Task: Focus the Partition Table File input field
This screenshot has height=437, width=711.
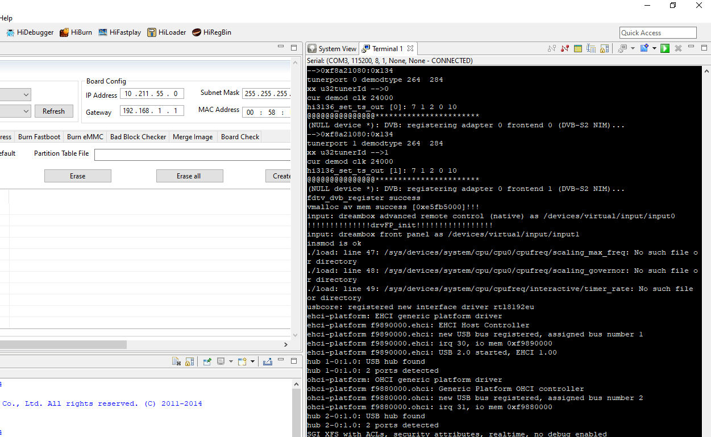Action: click(192, 155)
